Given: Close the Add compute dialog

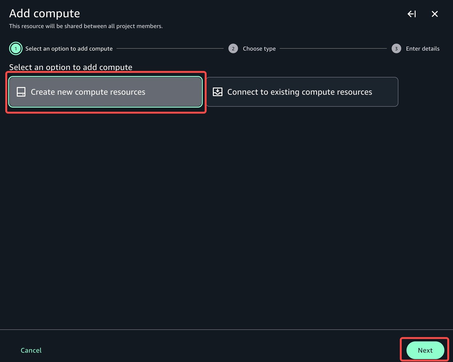Looking at the screenshot, I should [435, 14].
